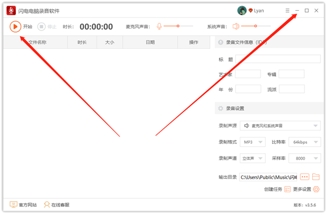Click the 录音设置 gear icon

click(x=221, y=109)
